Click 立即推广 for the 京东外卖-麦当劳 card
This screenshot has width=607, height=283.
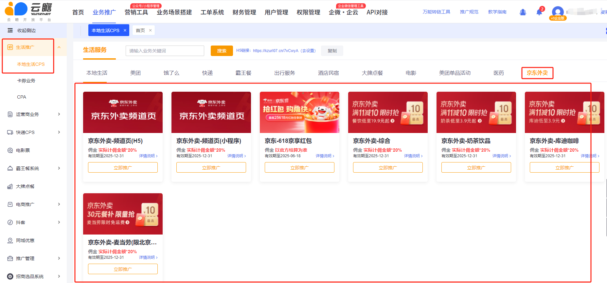pos(123,269)
